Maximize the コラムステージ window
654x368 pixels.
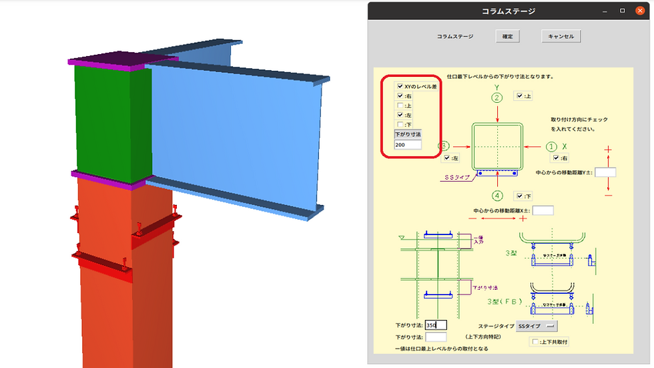click(622, 11)
